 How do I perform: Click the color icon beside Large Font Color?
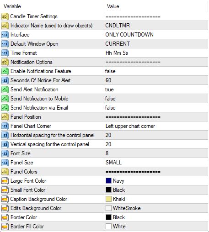5,181
